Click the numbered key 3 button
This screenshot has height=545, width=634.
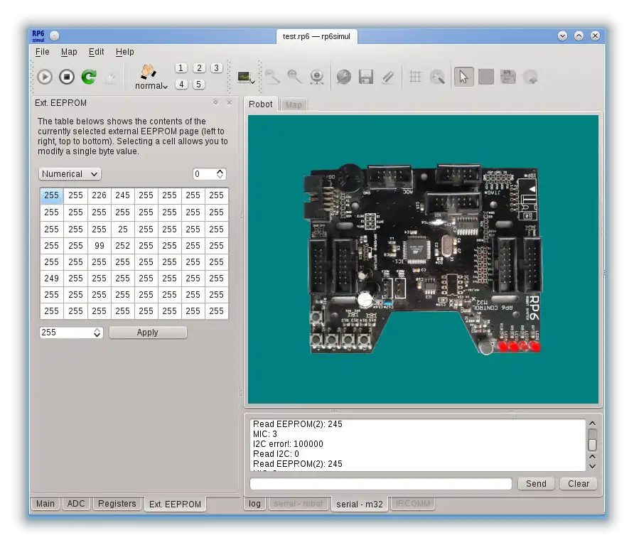[217, 68]
